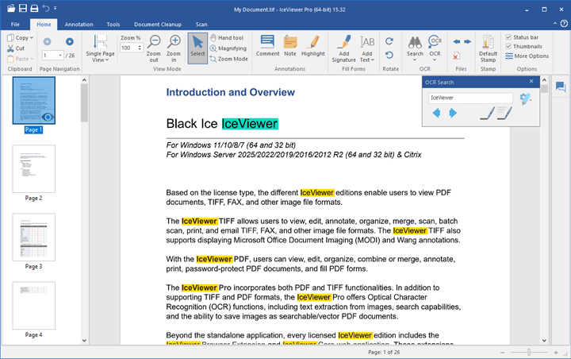Expand the Single Page View dropdown
571x359 pixels.
coord(100,48)
